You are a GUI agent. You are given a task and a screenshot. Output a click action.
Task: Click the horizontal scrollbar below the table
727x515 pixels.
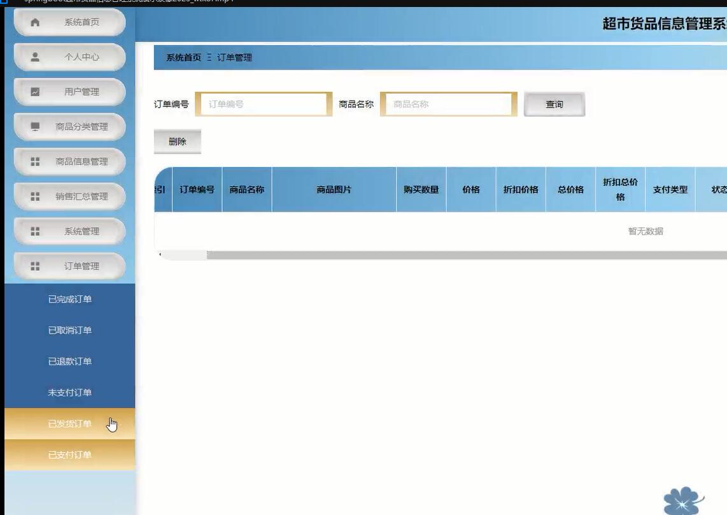tap(382, 254)
